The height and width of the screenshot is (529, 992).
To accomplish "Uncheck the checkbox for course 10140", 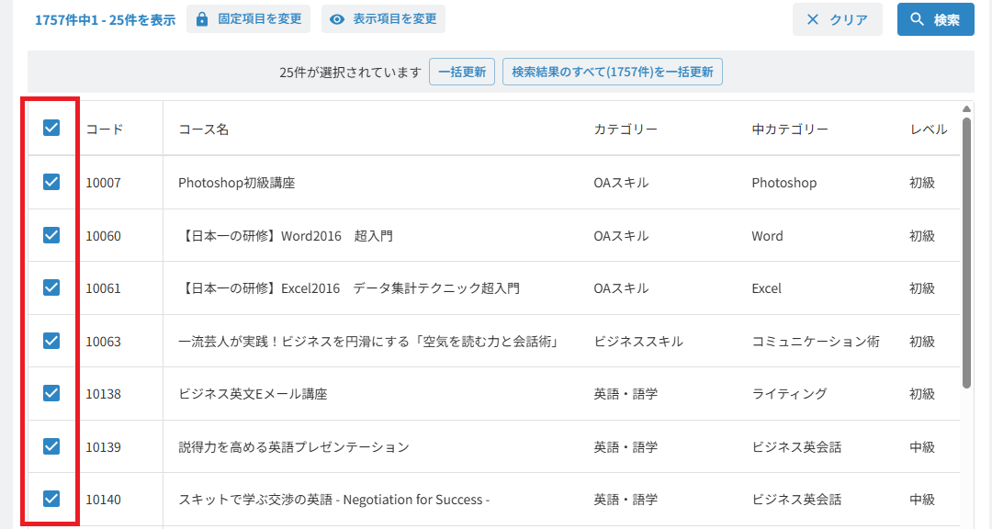I will (x=51, y=500).
